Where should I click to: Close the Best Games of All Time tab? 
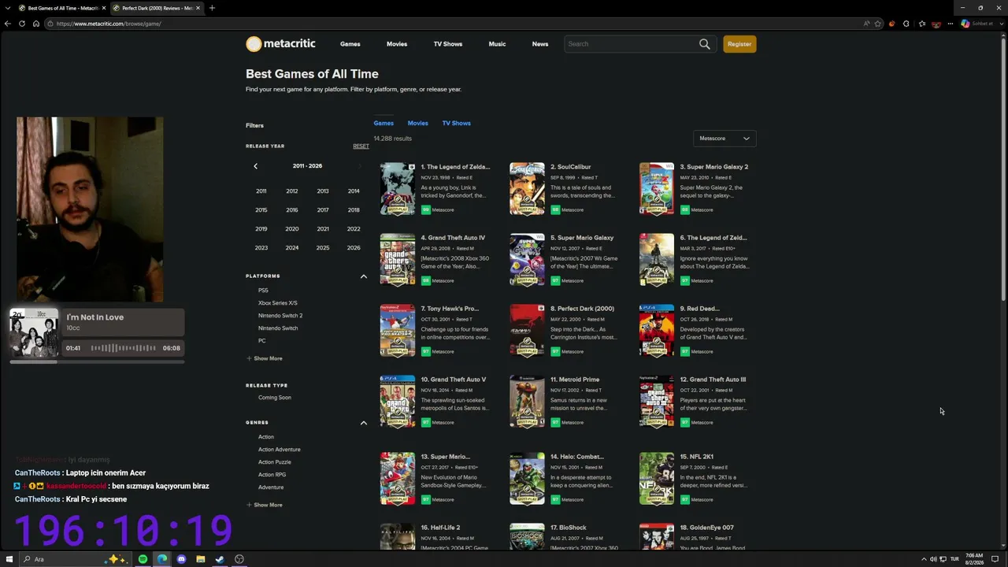click(x=103, y=8)
